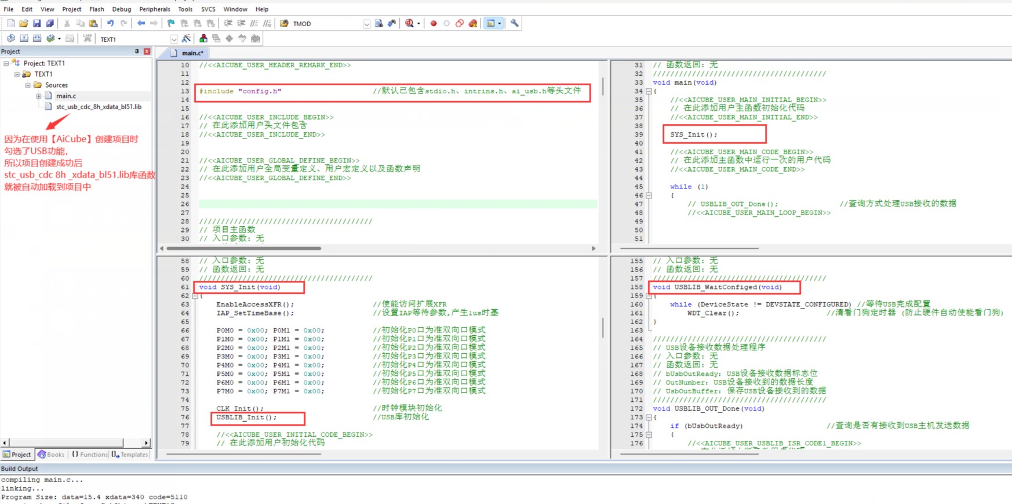Insert a bookmark with the flag icon
The width and height of the screenshot is (1012, 504).
[x=171, y=23]
